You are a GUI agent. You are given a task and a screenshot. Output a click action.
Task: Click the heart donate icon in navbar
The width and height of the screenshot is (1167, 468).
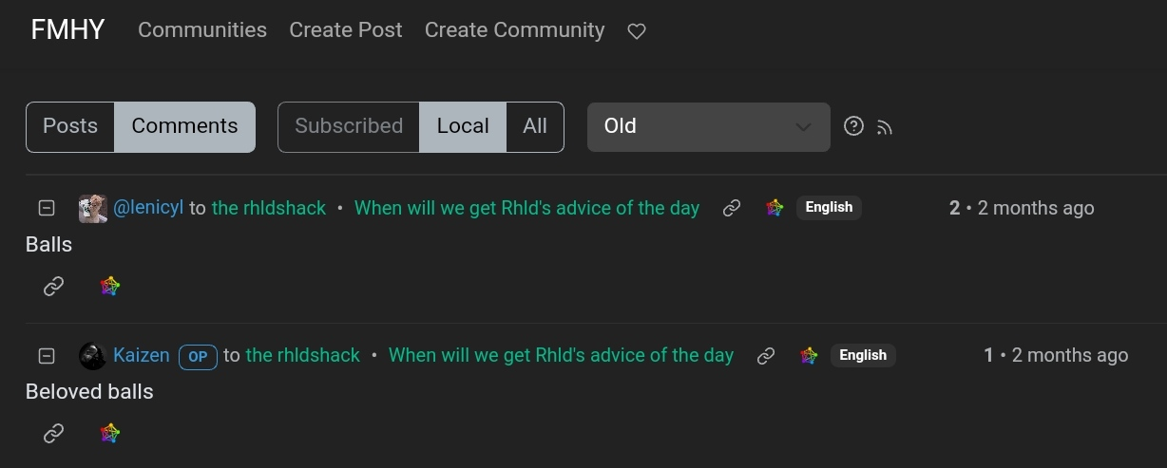[637, 31]
